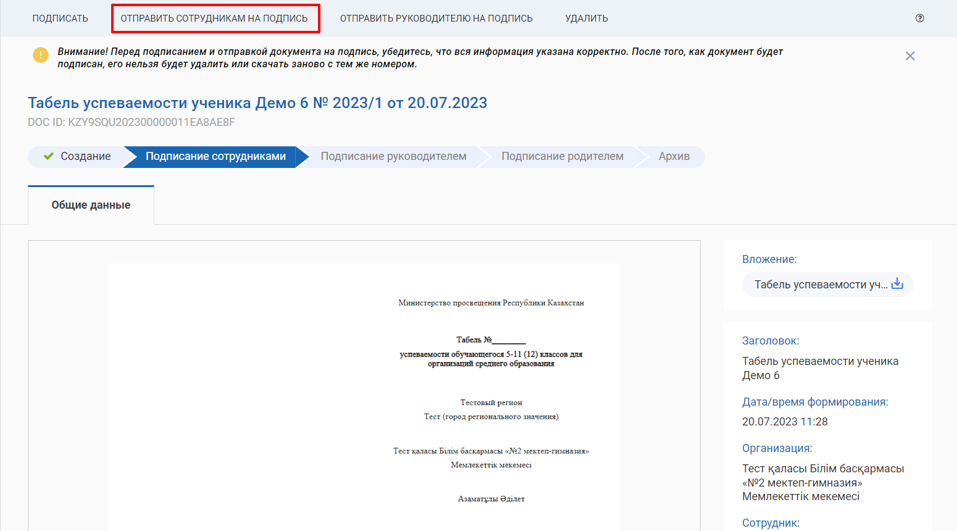This screenshot has width=957, height=531.
Task: Click ОТПРАВИТЬ РУКОВОДИТЕЛЮ НА ПОДПИСЬ
Action: coord(436,19)
